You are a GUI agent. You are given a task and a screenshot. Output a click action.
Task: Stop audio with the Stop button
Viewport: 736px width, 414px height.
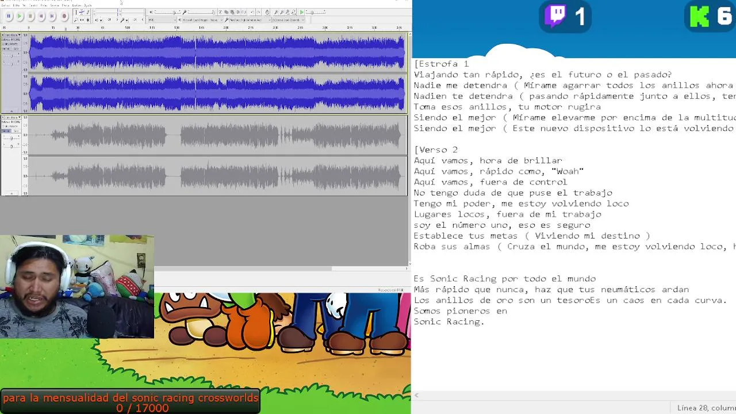tap(30, 16)
